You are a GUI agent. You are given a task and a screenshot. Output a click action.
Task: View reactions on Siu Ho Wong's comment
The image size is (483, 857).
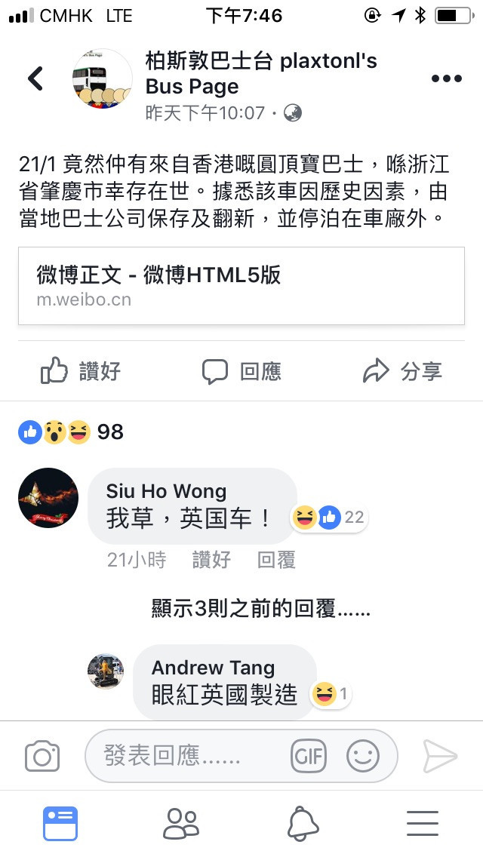point(329,517)
